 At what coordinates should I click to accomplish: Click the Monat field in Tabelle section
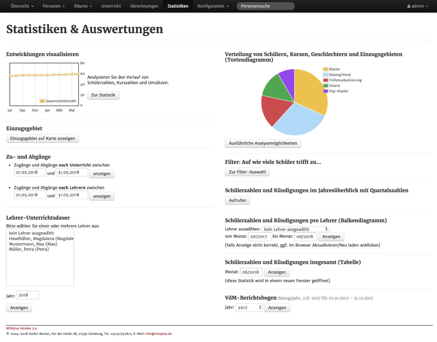[x=251, y=272]
